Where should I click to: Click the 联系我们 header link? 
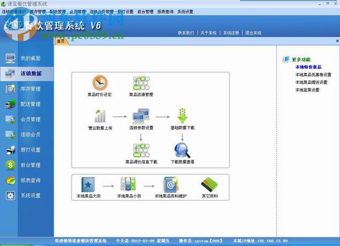coord(186,33)
